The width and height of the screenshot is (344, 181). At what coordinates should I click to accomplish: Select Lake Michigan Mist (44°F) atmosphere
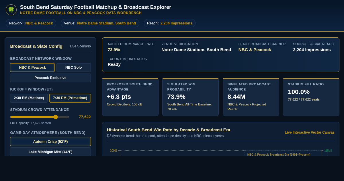pyautogui.click(x=50, y=152)
